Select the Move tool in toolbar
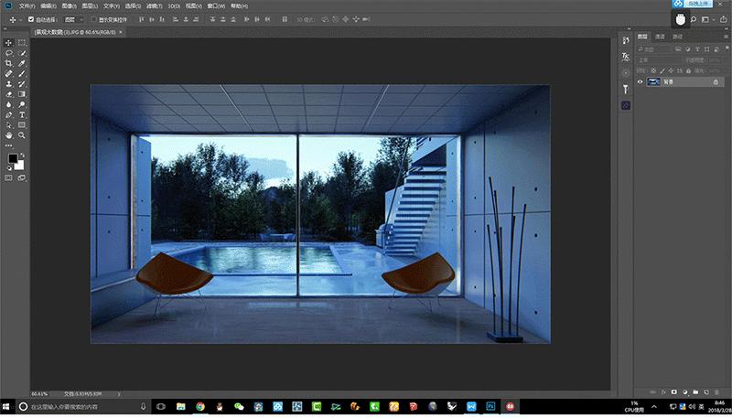 (9, 43)
